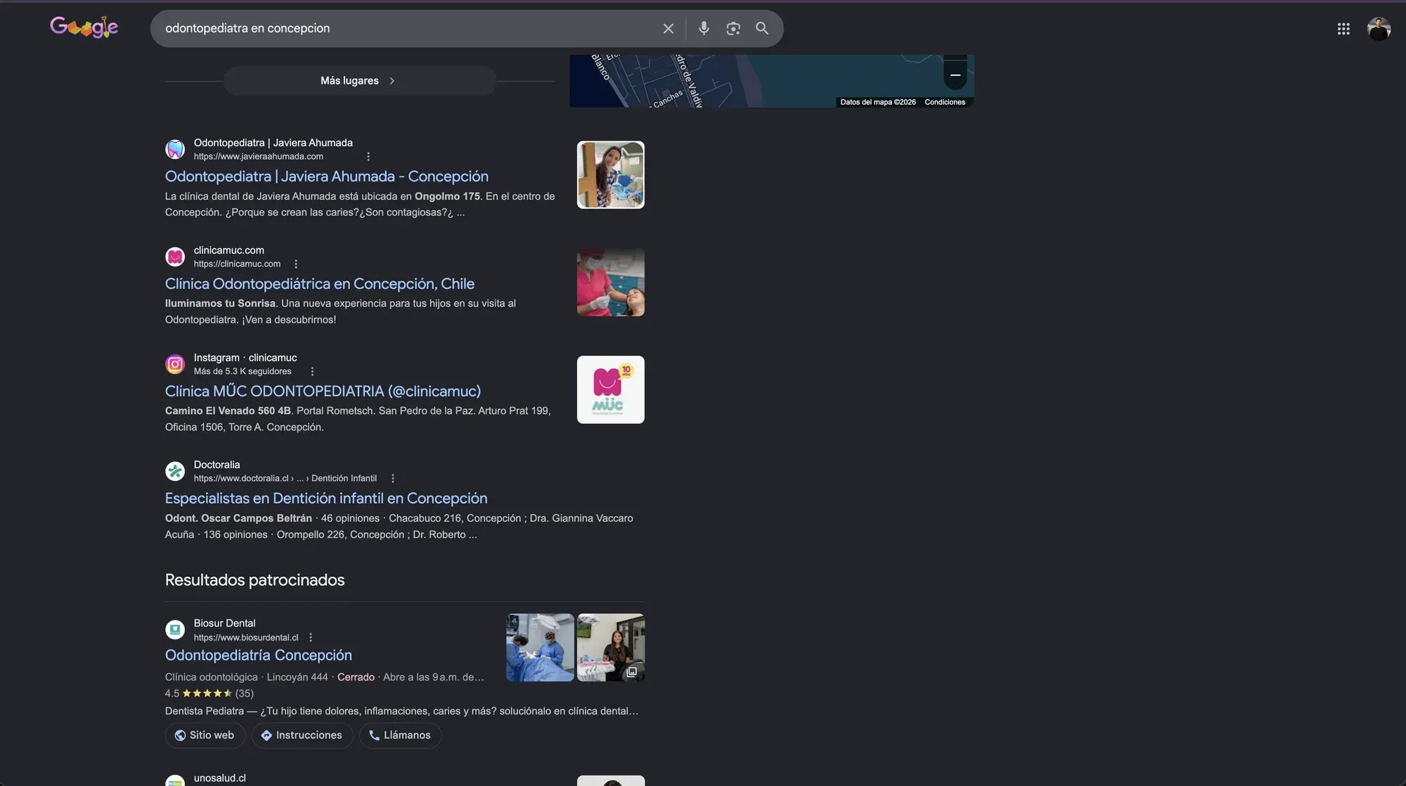Open the Google account profile avatar
Image resolution: width=1406 pixels, height=786 pixels.
(x=1379, y=29)
